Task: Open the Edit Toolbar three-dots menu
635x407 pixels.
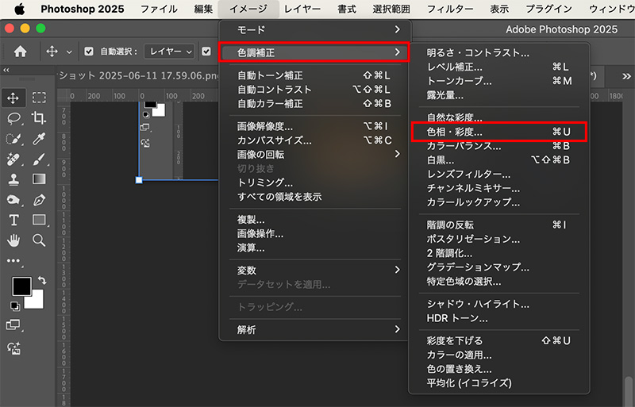Action: click(13, 261)
